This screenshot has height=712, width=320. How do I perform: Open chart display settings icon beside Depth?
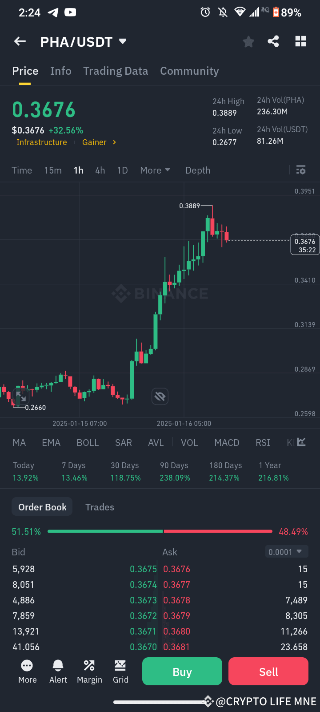300,170
